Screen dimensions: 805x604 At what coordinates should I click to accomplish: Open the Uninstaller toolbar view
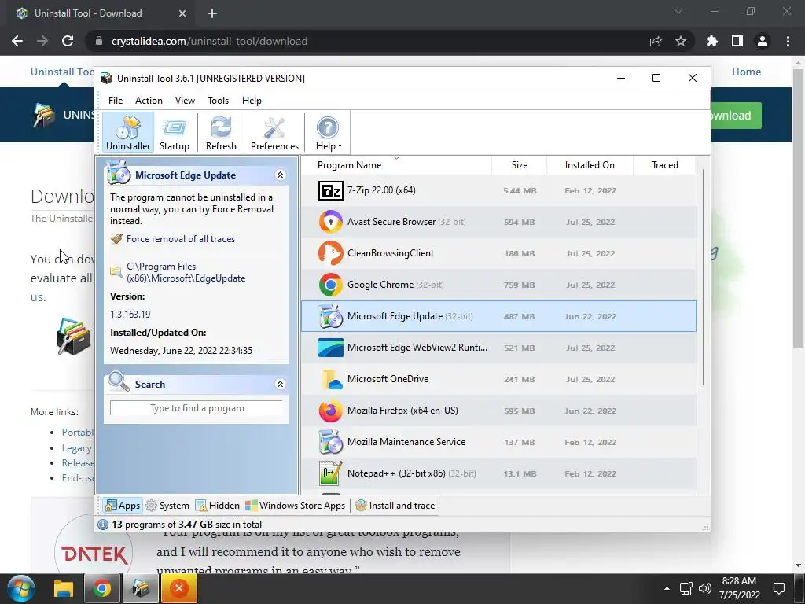tap(128, 132)
